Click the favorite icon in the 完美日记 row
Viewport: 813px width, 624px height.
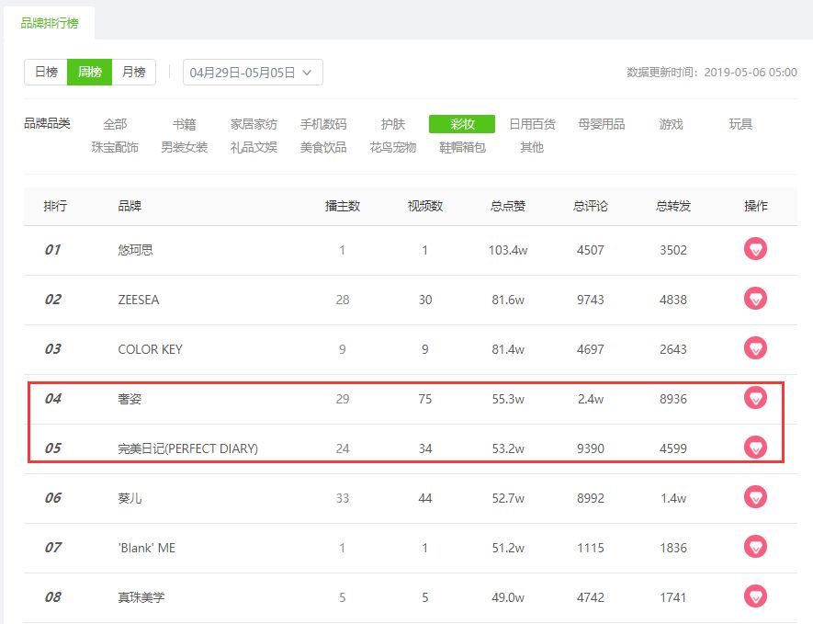[755, 448]
